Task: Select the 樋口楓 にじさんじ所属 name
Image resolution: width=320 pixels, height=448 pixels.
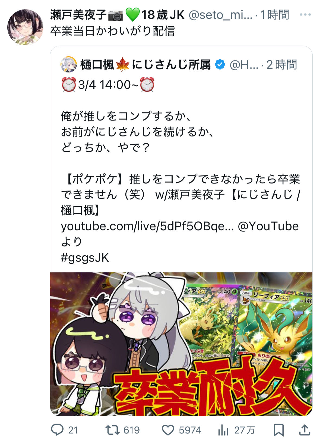Action: pos(145,65)
